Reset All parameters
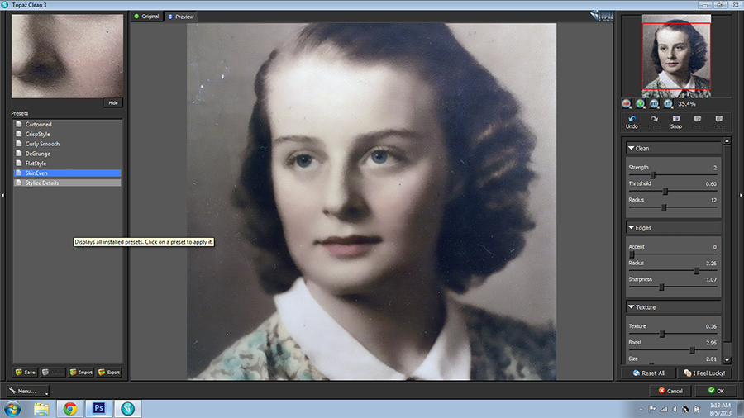The image size is (744, 418). (648, 373)
